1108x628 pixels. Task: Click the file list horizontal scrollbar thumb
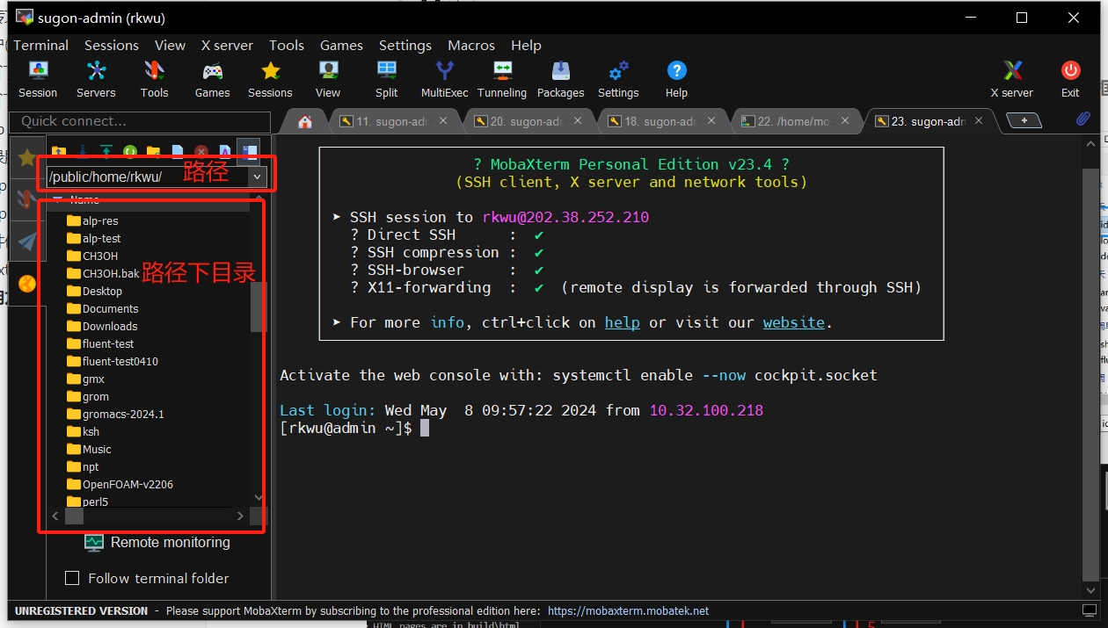tap(74, 516)
